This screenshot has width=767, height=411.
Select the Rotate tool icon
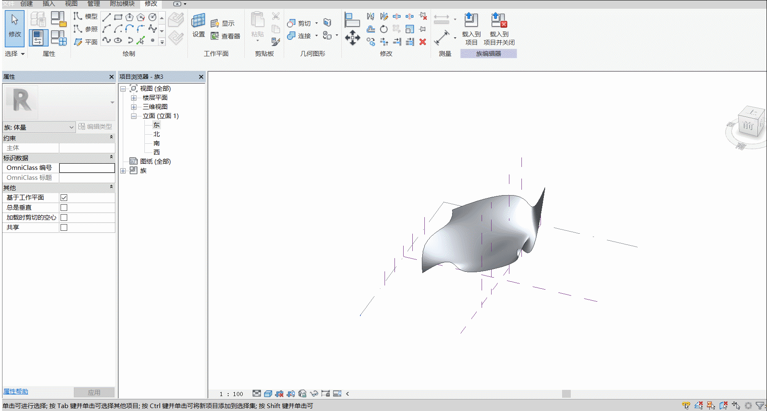[384, 29]
